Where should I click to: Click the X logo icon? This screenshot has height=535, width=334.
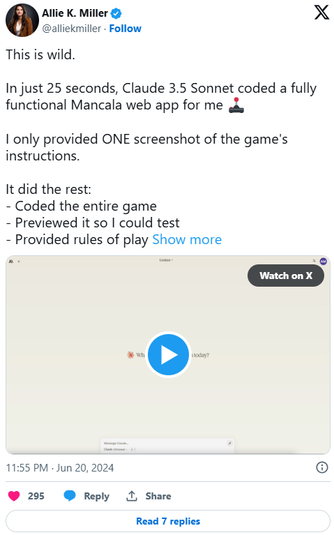(321, 13)
